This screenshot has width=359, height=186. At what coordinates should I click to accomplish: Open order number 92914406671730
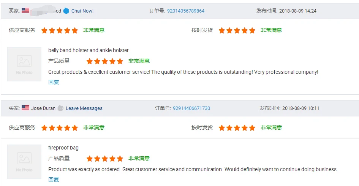pyautogui.click(x=191, y=108)
